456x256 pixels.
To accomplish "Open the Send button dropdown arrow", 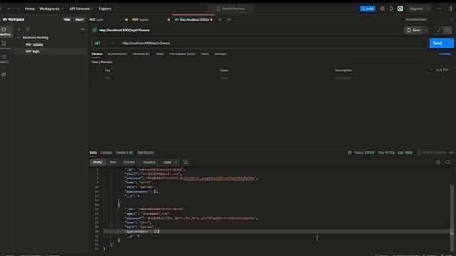I will [x=450, y=43].
